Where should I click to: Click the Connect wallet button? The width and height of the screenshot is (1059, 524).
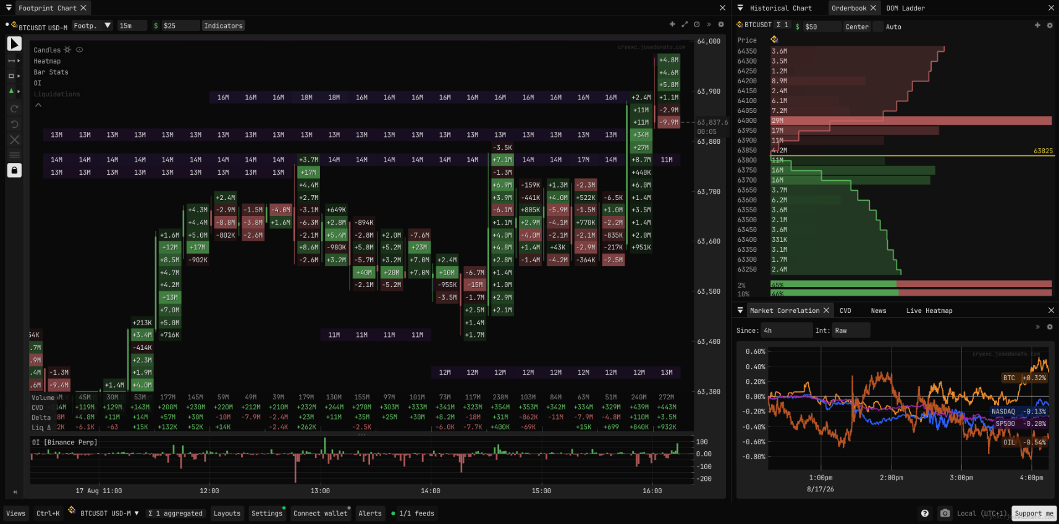[321, 514]
